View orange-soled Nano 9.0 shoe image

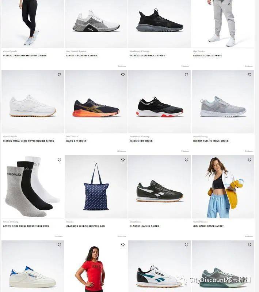(96, 102)
